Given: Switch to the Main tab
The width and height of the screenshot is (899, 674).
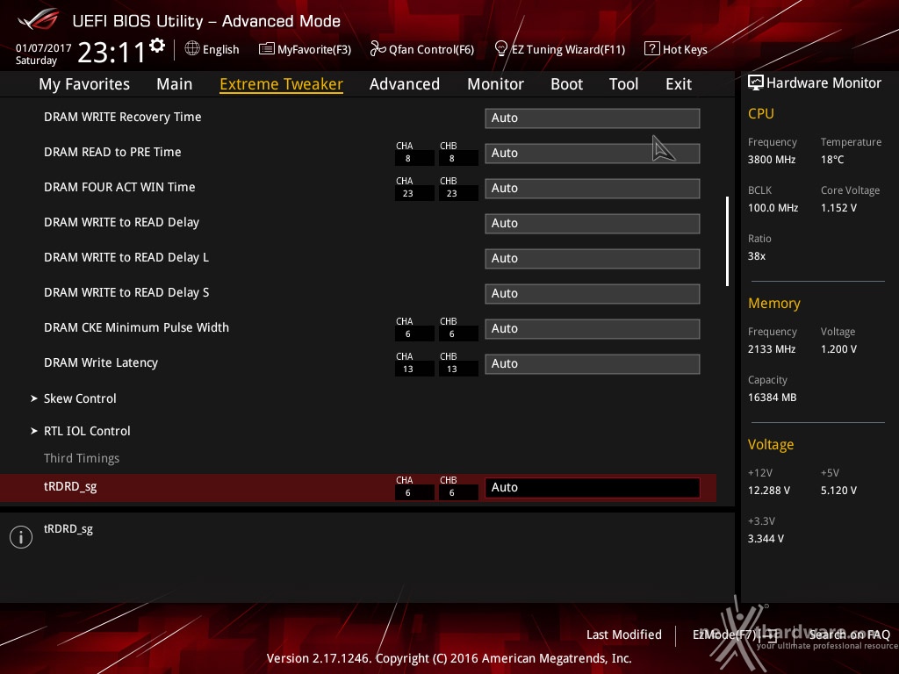Looking at the screenshot, I should [x=175, y=84].
